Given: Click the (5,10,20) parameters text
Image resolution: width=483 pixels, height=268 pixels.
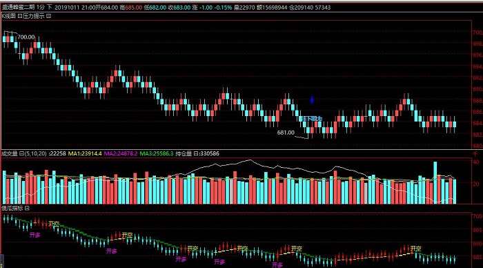Looking at the screenshot, I should (36, 153).
